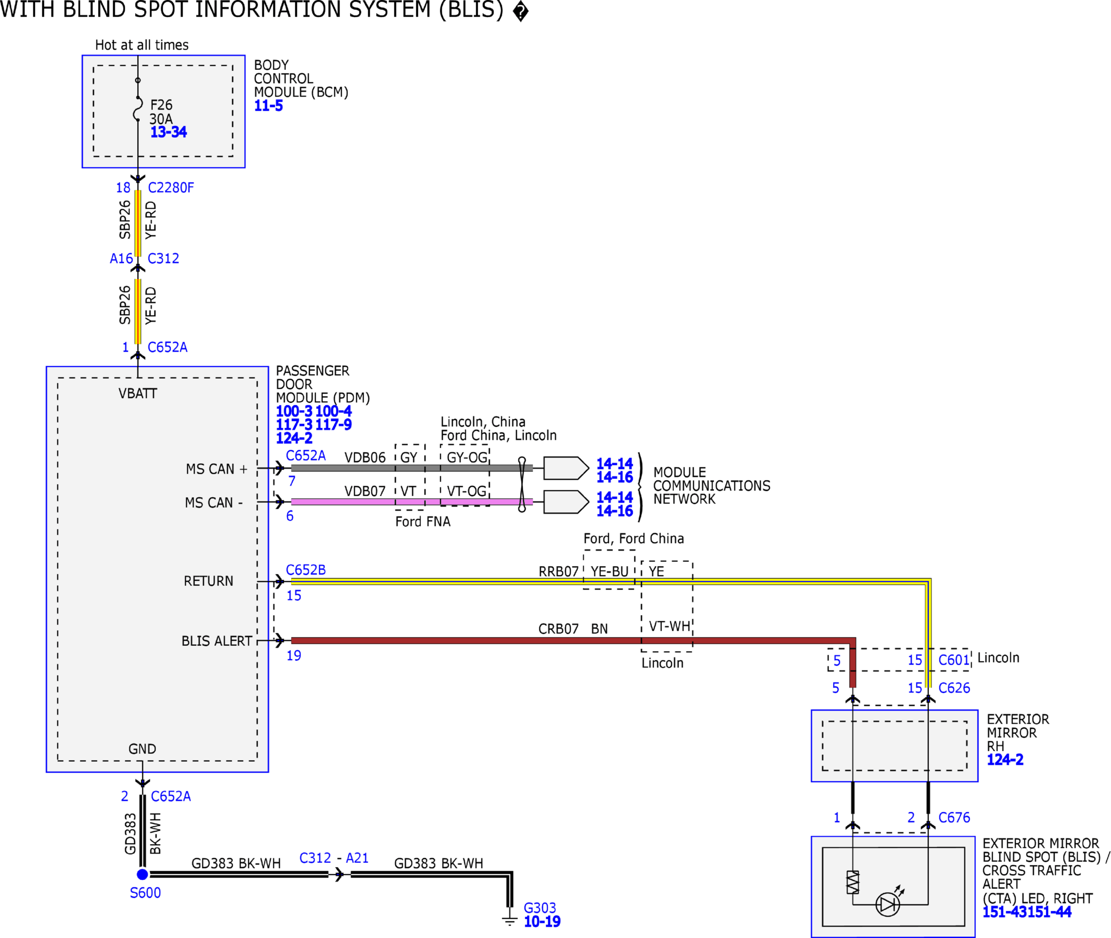
Task: Open page link 10-19 under G303
Action: [x=542, y=921]
